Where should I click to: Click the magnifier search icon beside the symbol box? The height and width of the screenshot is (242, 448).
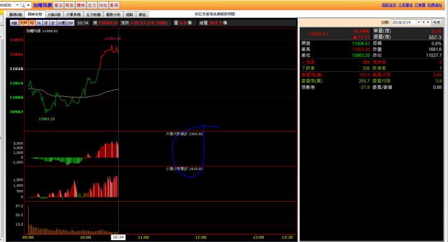click(x=22, y=5)
